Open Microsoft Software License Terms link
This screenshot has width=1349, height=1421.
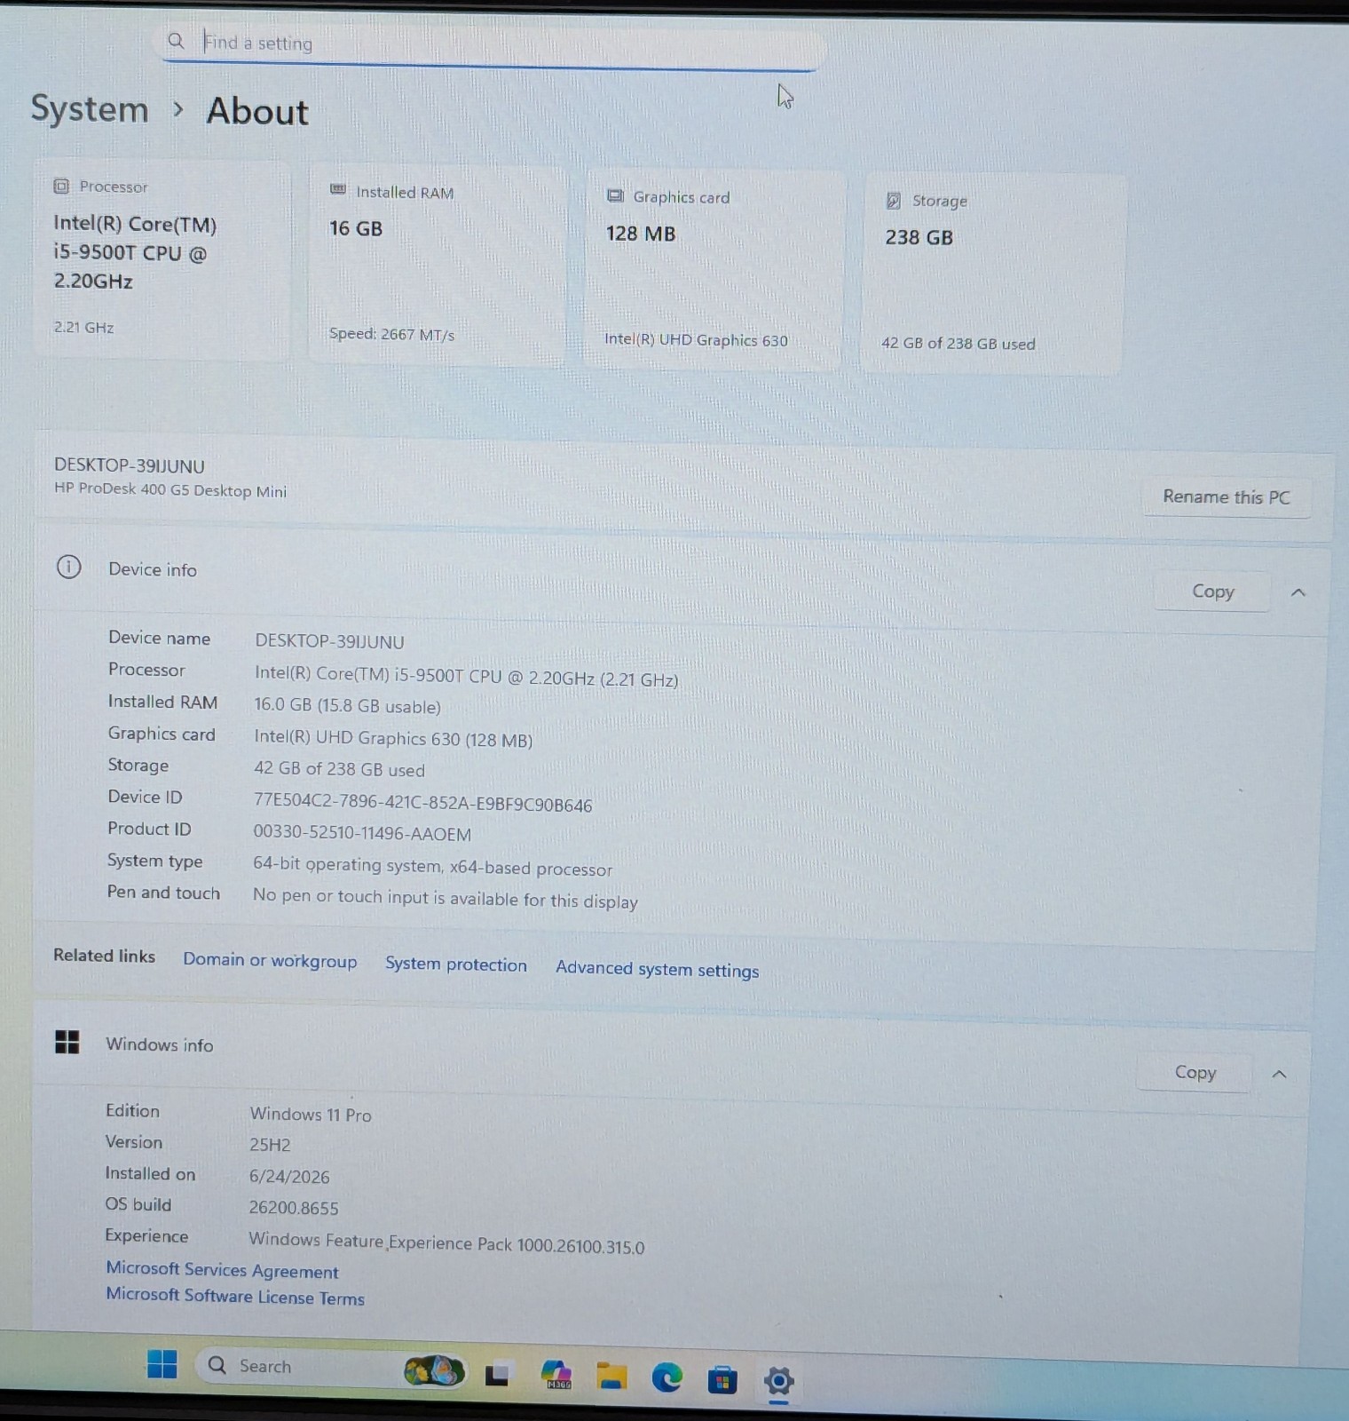[235, 1296]
